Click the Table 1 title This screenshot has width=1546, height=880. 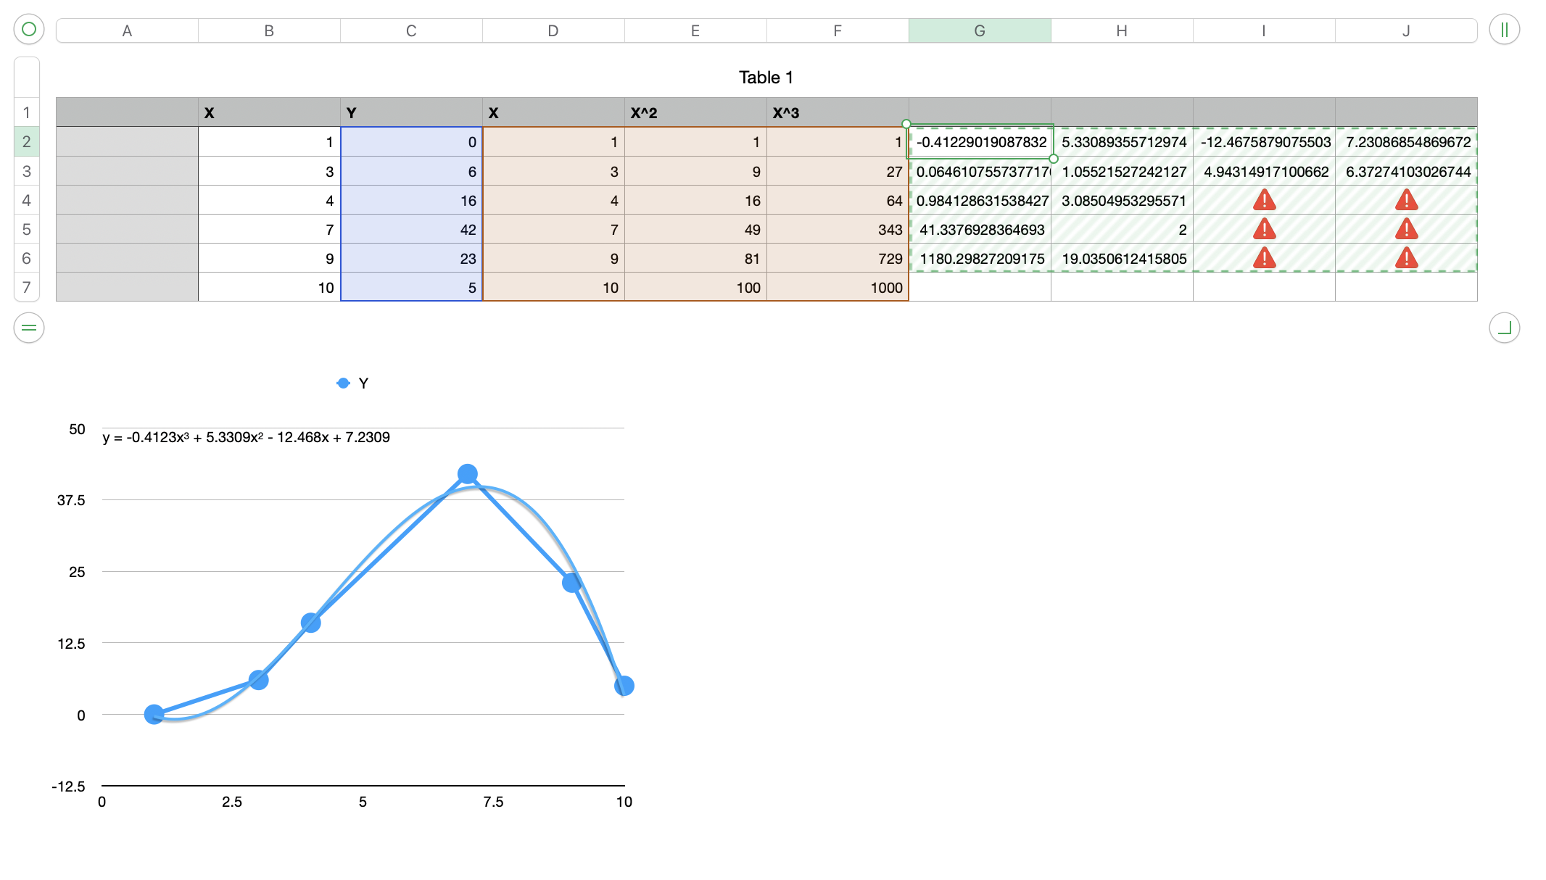pos(766,78)
